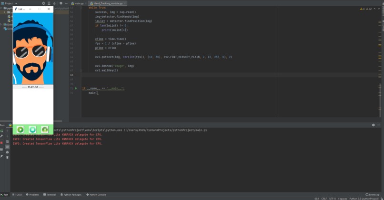Click the run gutter arrow beside __main__ line
The width and height of the screenshot is (384, 200).
click(x=76, y=89)
